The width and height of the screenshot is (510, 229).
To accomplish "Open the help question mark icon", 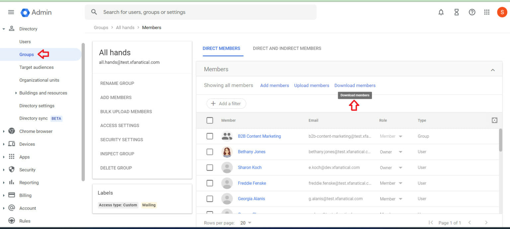I will coord(472,12).
